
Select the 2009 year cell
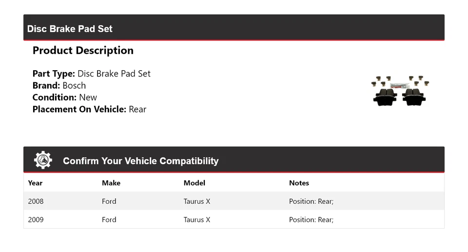[36, 220]
